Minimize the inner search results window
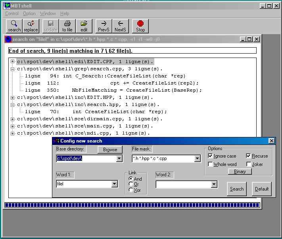 click(243, 39)
